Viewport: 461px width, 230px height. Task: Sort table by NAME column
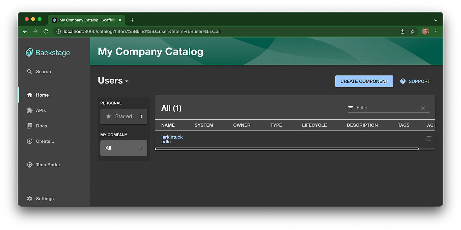coord(168,125)
